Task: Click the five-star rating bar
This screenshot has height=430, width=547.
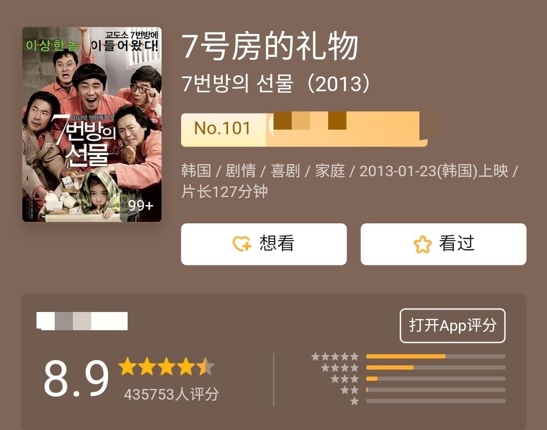Action: click(x=436, y=357)
